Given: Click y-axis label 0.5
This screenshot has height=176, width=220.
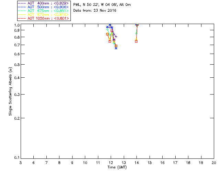Looking at the screenshot, I should tap(17, 65).
